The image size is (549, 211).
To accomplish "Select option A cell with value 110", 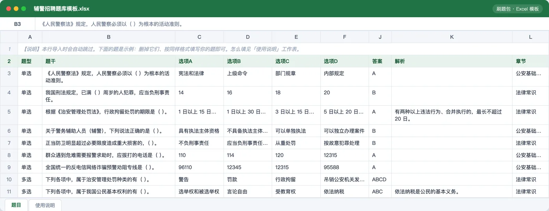I will pos(199,155).
